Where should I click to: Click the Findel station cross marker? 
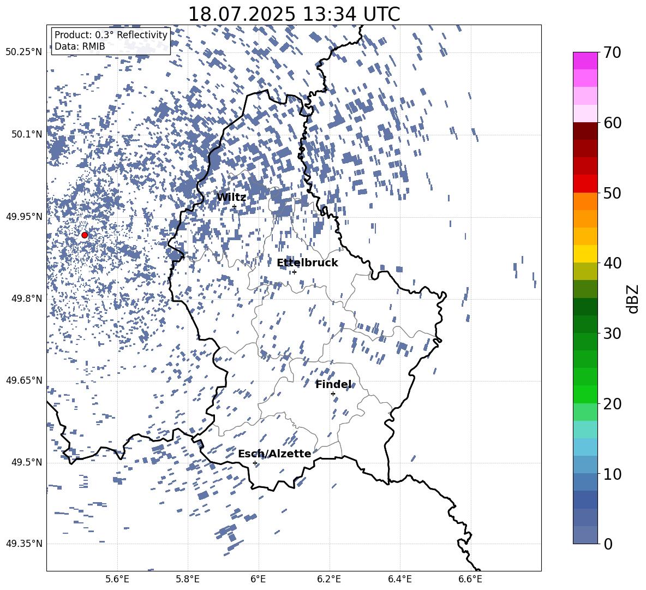[333, 394]
